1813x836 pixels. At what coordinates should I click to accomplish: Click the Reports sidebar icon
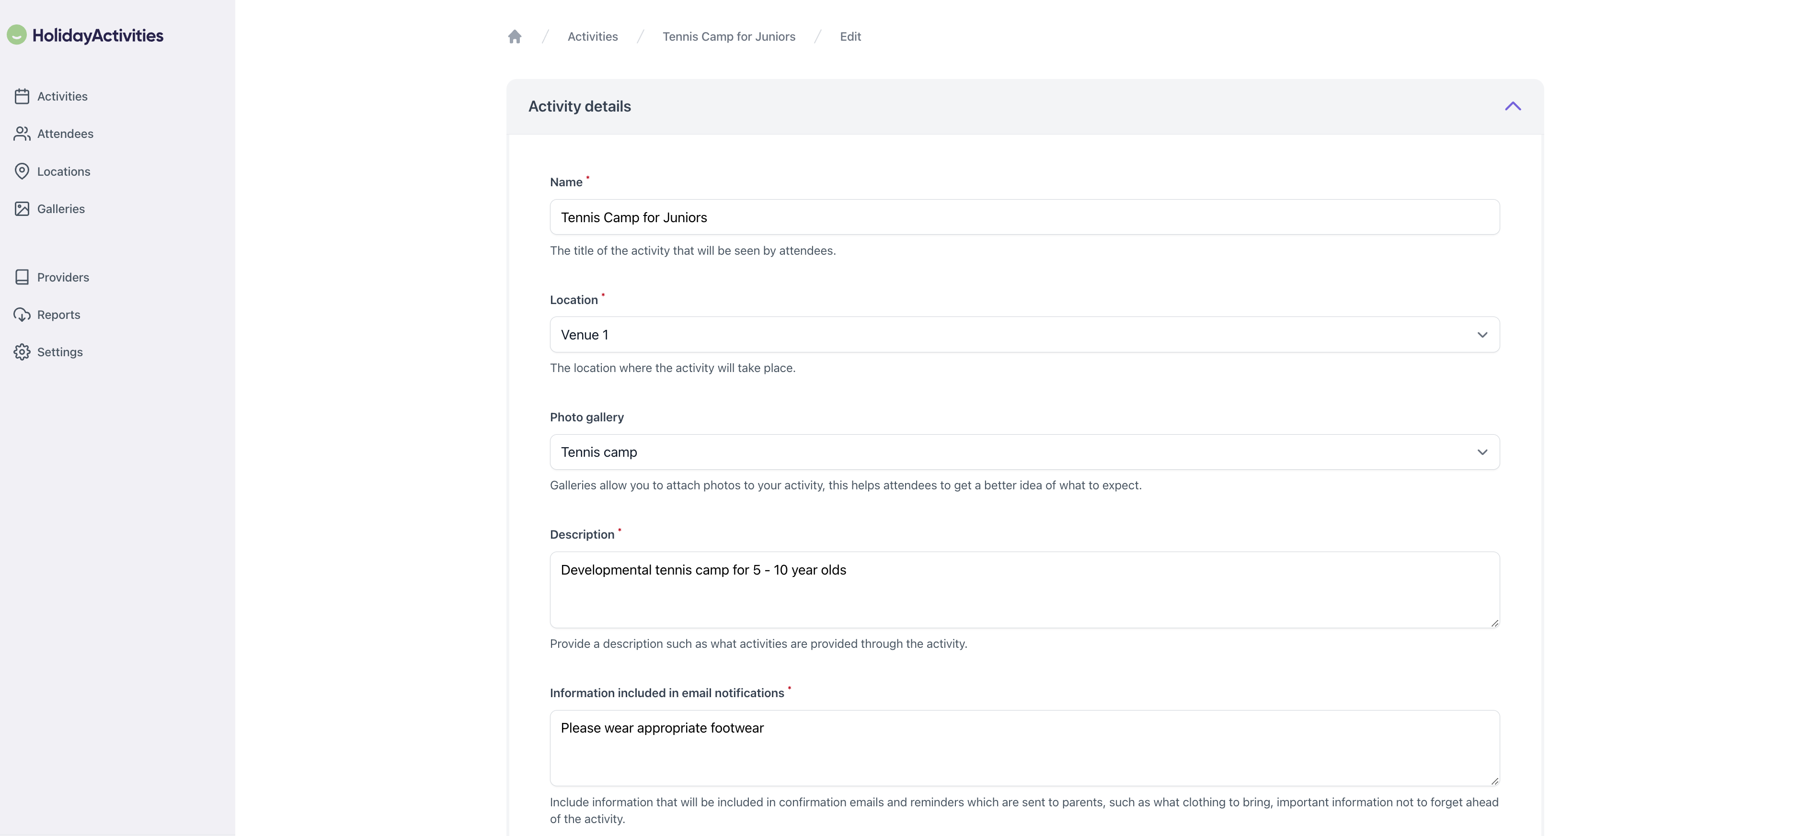click(x=20, y=314)
